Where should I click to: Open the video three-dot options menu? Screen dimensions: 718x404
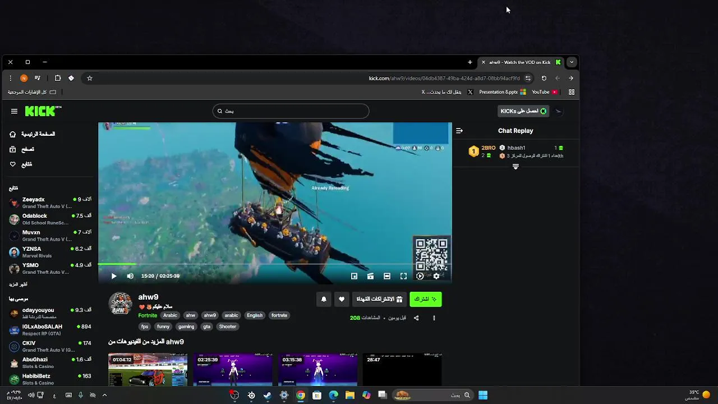(434, 318)
